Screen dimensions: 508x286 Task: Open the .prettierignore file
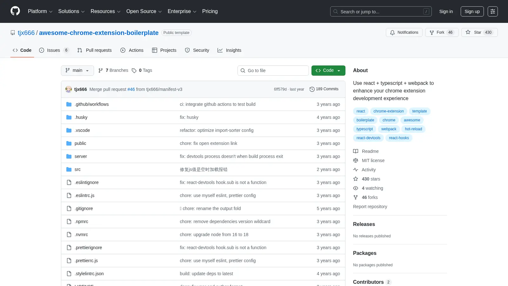(88, 248)
